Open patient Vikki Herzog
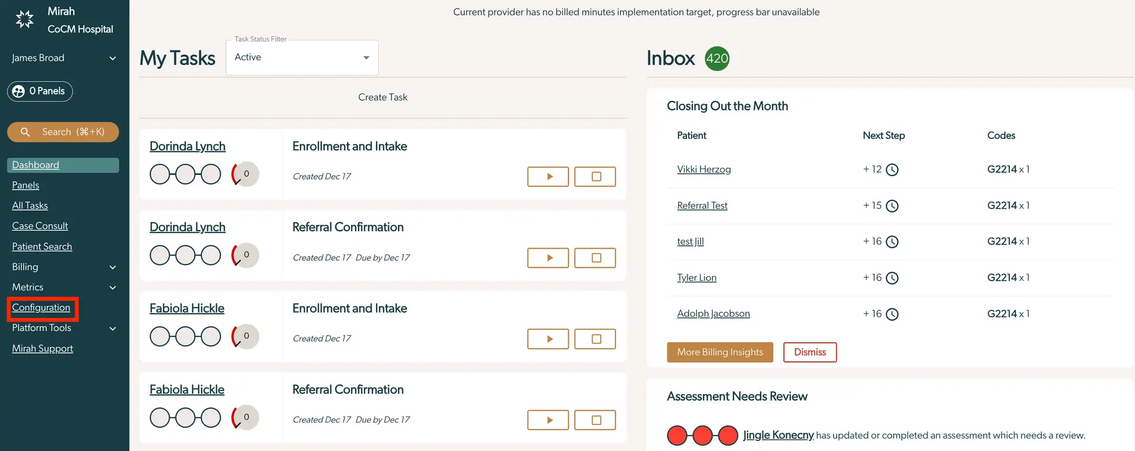 [x=704, y=170]
